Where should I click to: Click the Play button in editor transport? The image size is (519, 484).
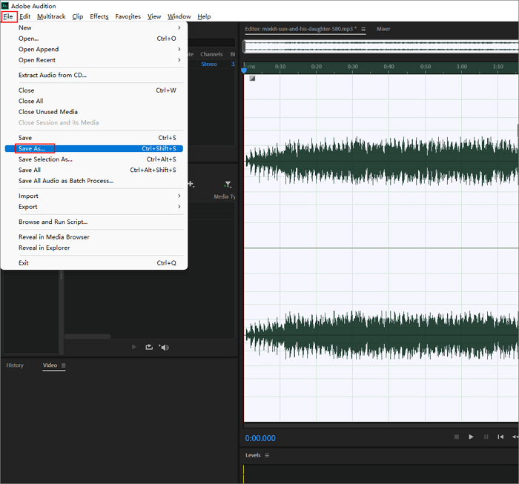(x=471, y=437)
